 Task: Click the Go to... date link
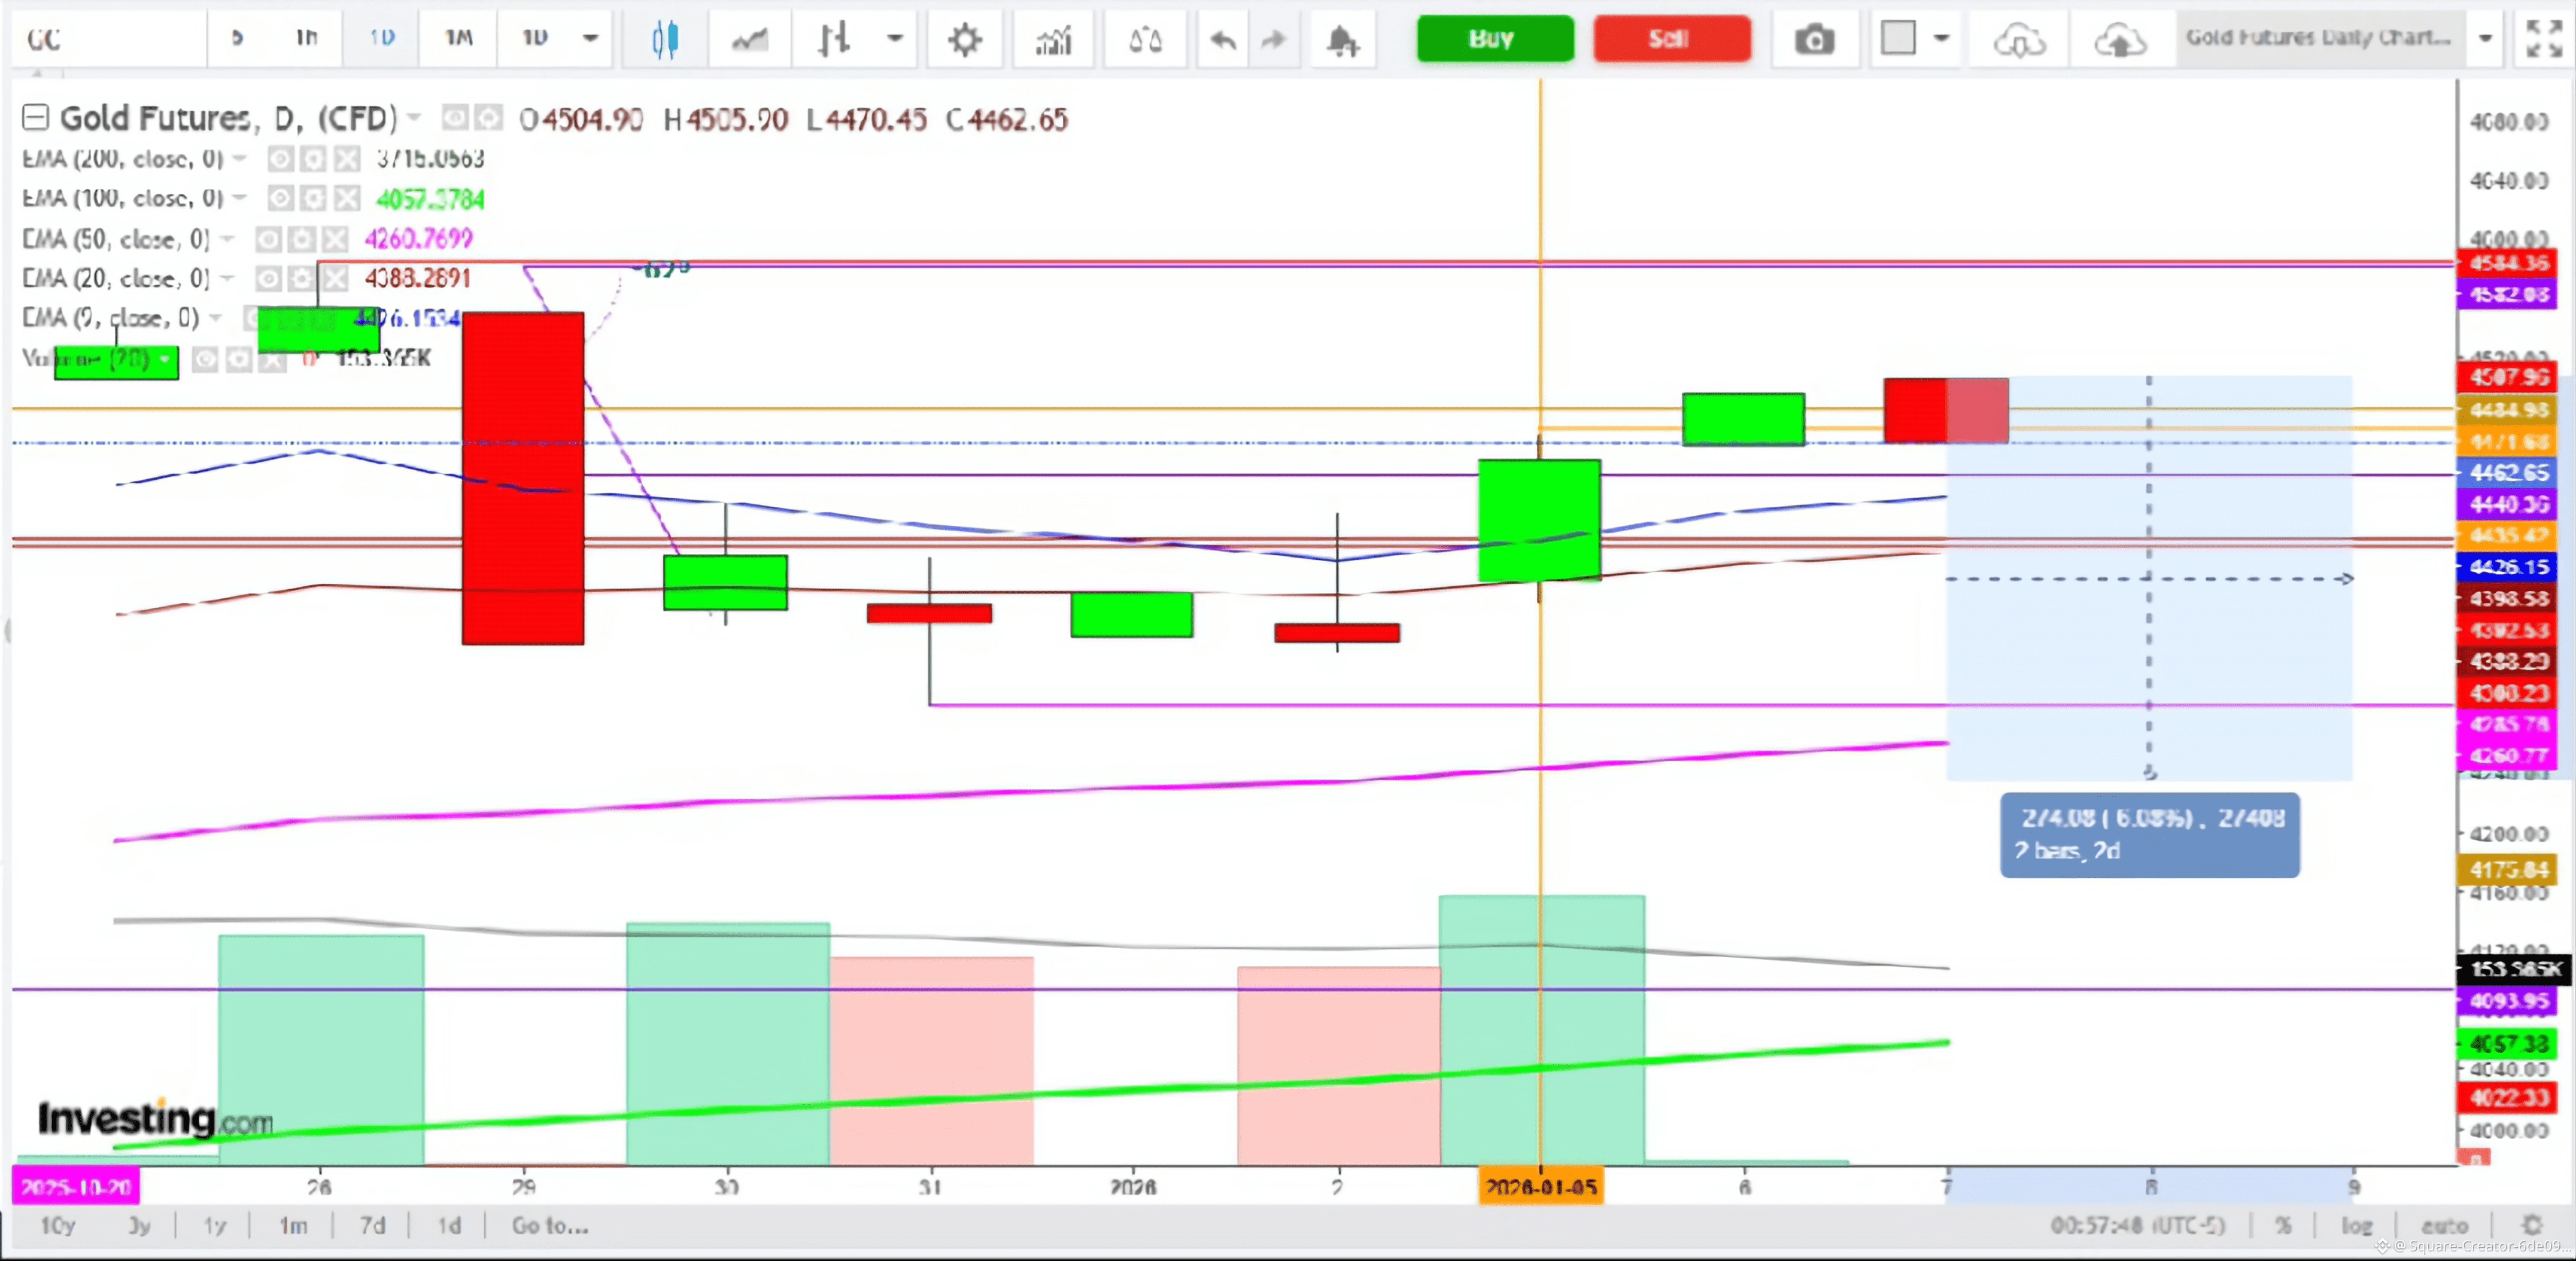coord(549,1225)
